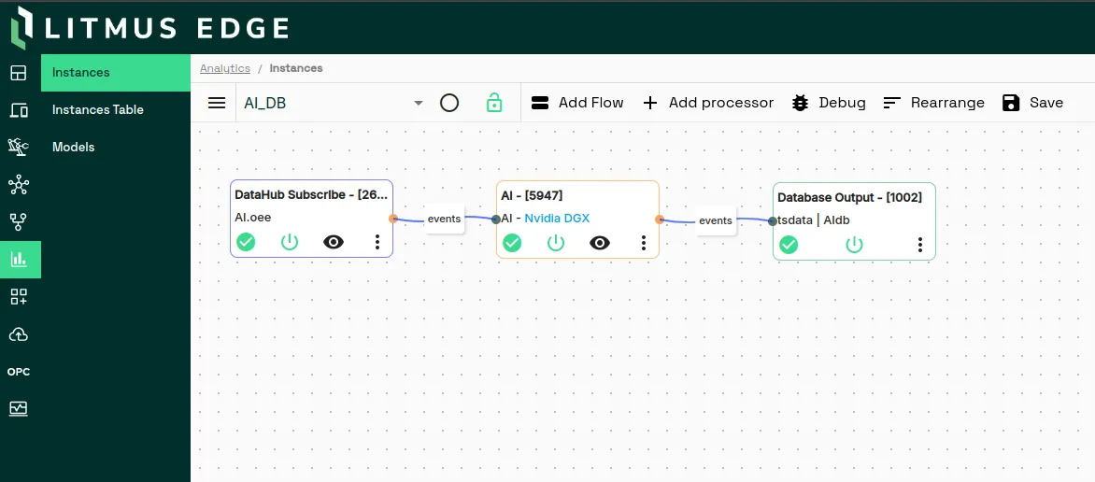The image size is (1095, 482).
Task: Click the Instances breadcrumb text
Action: pyautogui.click(x=296, y=68)
